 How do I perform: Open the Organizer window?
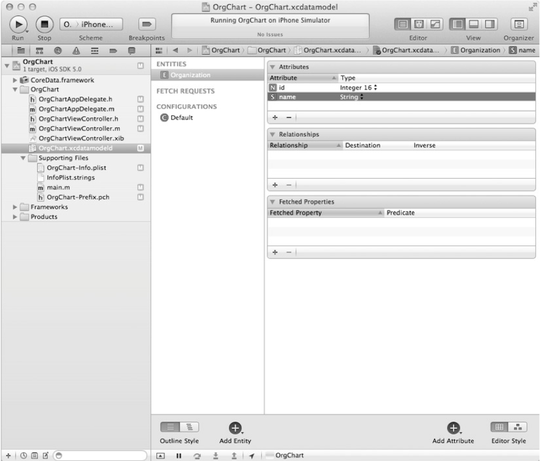point(518,24)
